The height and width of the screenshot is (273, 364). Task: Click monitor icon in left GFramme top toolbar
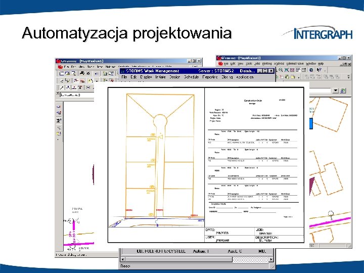click(x=111, y=73)
